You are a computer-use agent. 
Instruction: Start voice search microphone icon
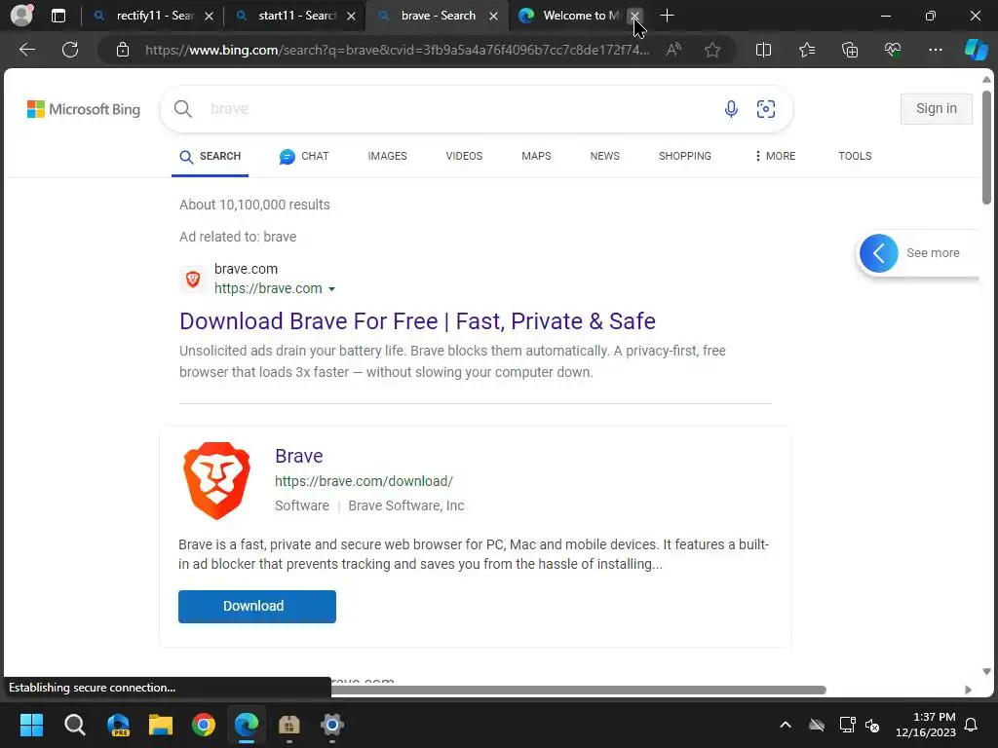[x=731, y=109]
